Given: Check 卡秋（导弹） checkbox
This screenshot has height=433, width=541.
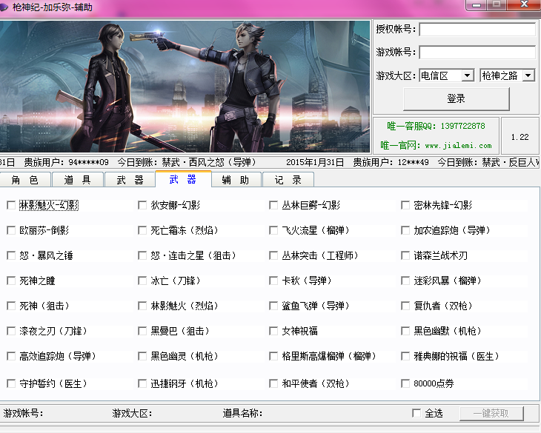Looking at the screenshot, I should click(273, 281).
